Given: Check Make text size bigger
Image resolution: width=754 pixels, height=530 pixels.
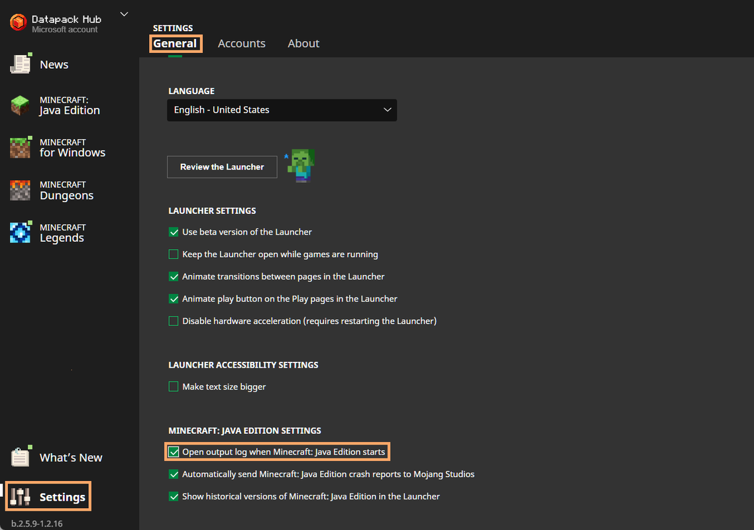Looking at the screenshot, I should [174, 387].
